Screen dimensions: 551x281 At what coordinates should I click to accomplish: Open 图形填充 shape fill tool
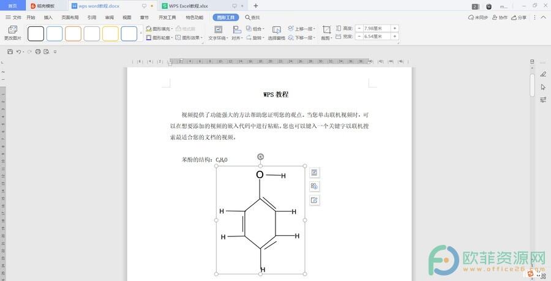click(160, 29)
